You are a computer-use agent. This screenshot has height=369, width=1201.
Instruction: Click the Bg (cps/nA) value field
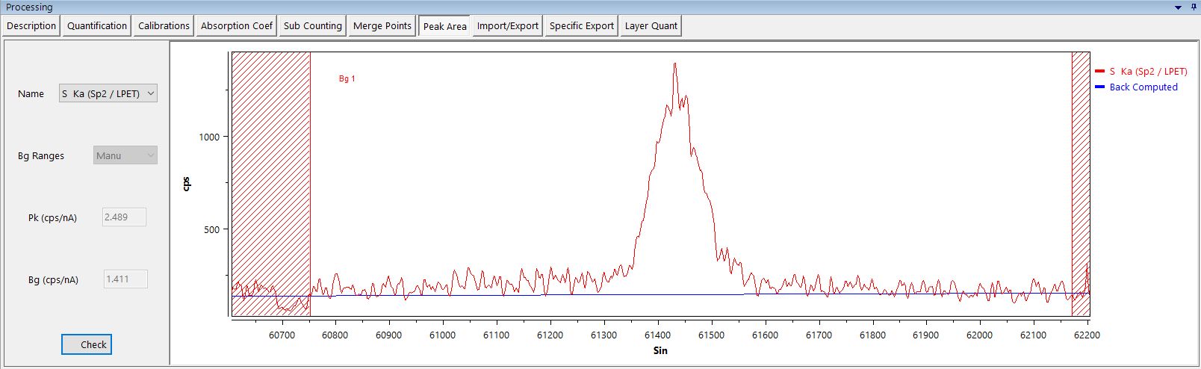click(x=125, y=279)
